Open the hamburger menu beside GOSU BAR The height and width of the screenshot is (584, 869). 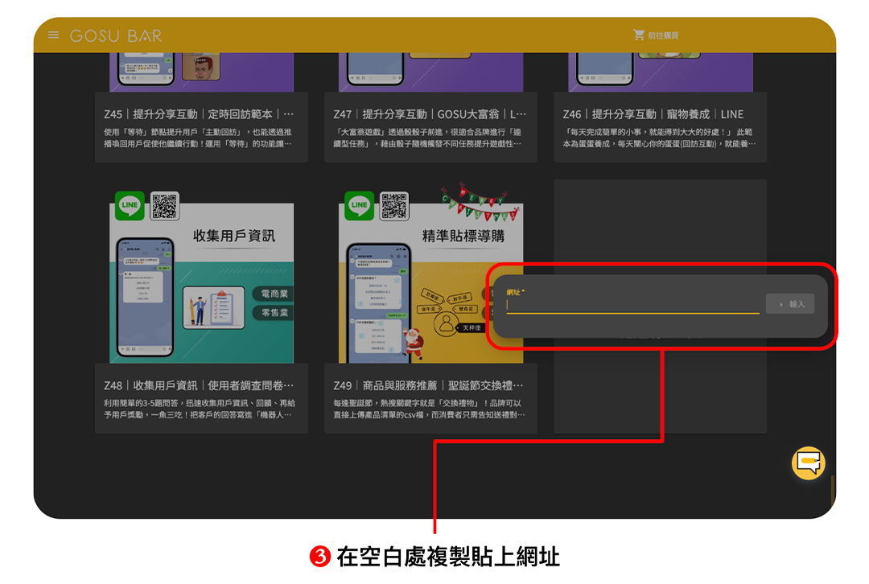(x=53, y=35)
